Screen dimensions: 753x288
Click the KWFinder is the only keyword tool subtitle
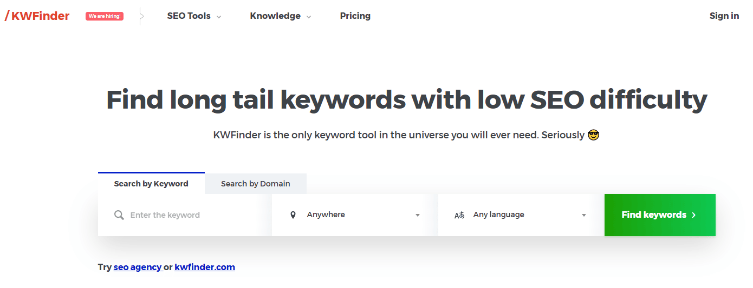(x=406, y=135)
